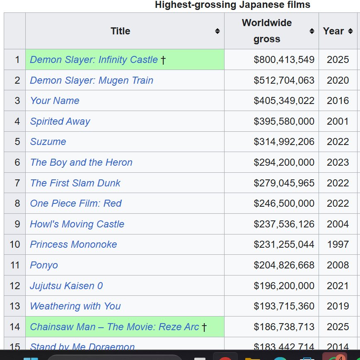Select gross value $246,500,000

[x=284, y=203]
